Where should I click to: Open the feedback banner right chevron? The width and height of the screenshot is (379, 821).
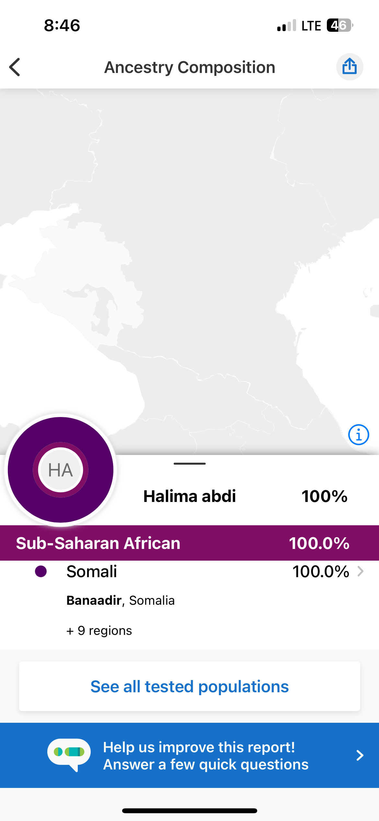(x=360, y=755)
